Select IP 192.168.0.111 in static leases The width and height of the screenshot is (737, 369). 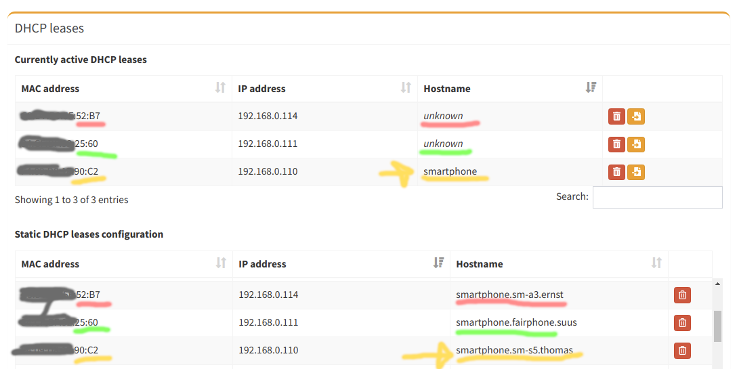click(x=268, y=322)
